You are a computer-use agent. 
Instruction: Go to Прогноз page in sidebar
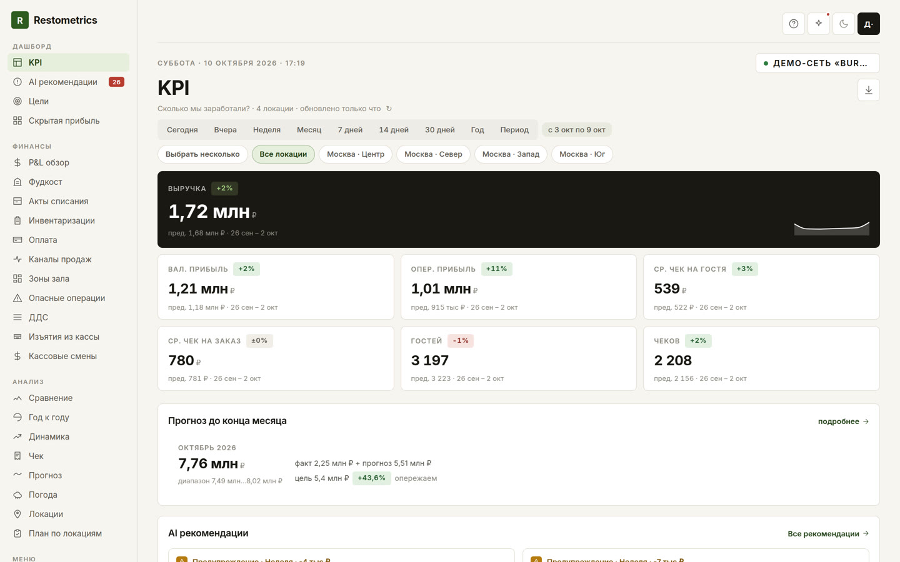[68, 475]
